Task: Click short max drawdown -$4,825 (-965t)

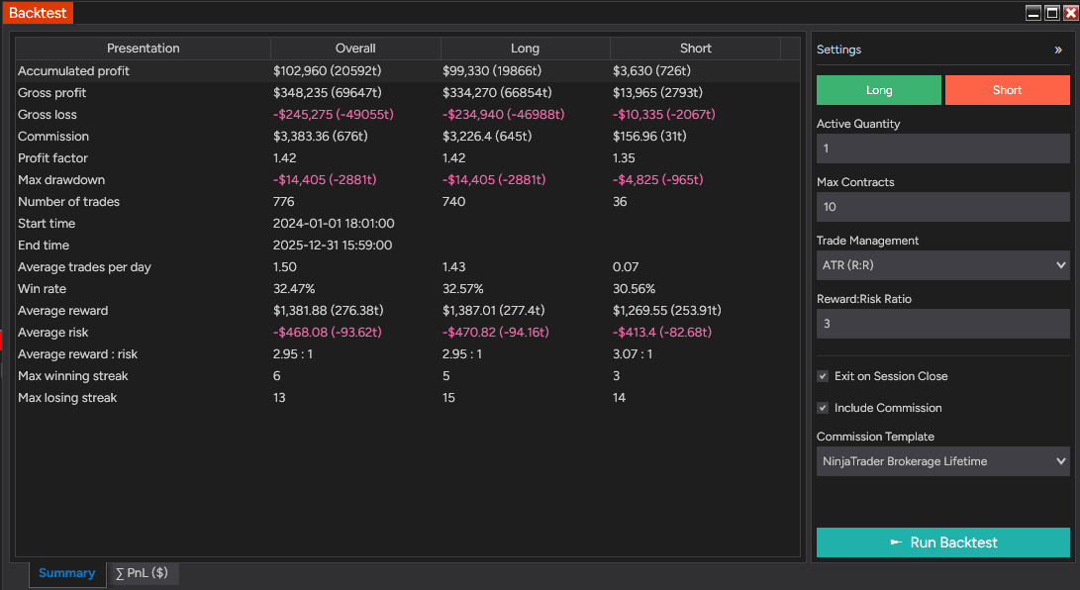Action: tap(657, 180)
